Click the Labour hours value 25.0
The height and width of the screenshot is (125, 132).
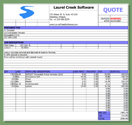coord(20,48)
